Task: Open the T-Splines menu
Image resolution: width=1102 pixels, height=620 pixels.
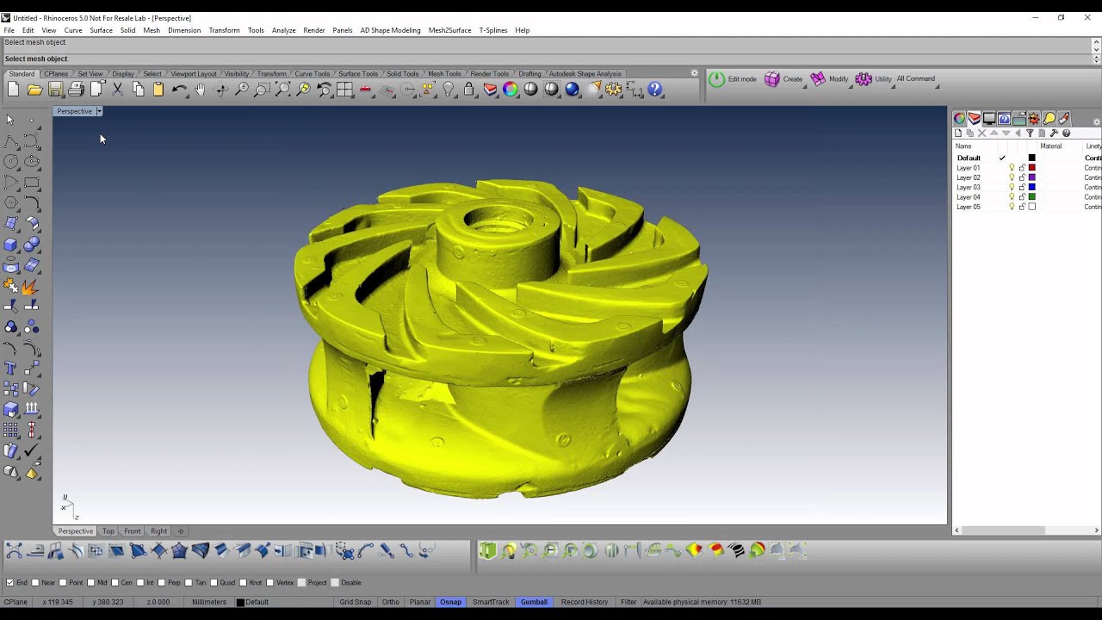Action: (x=493, y=30)
